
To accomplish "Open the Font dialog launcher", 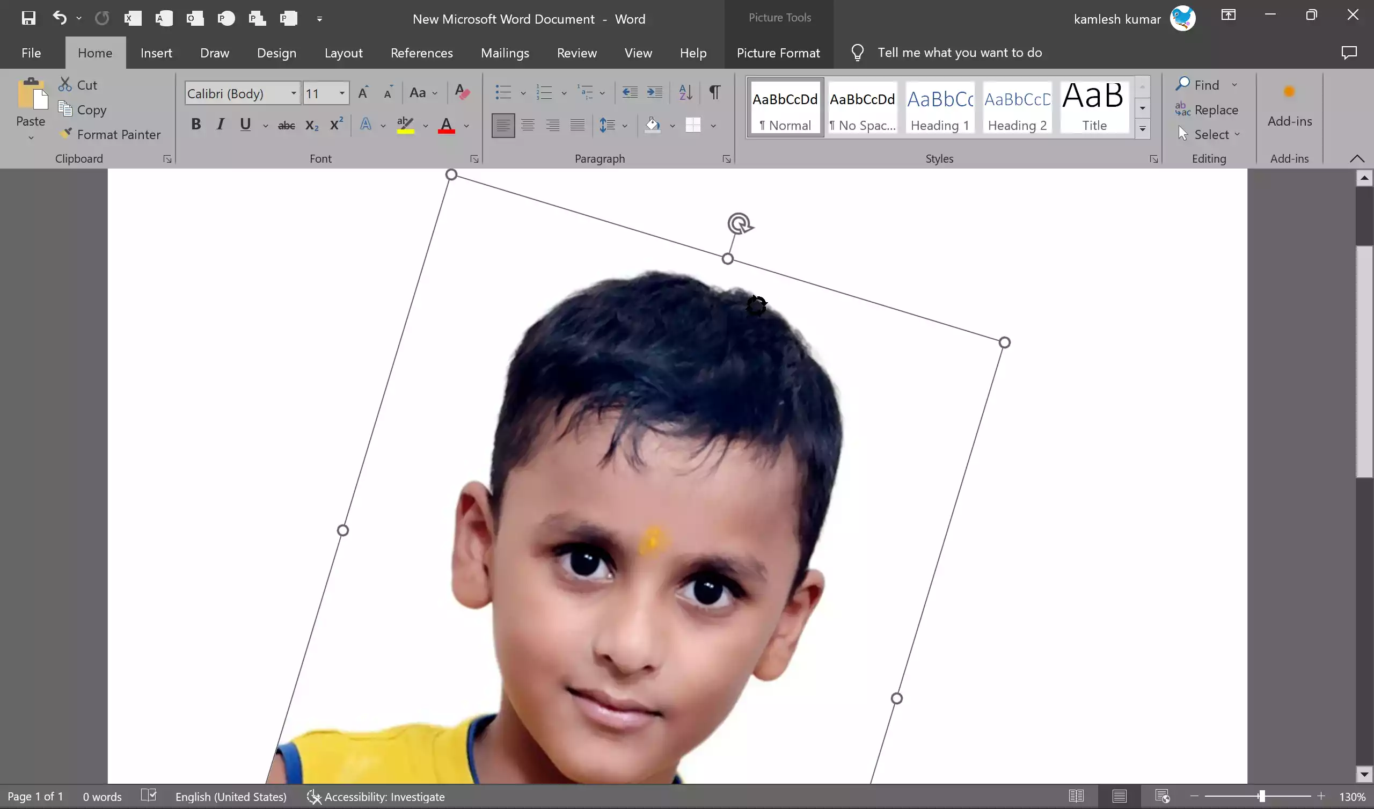I will click(474, 159).
